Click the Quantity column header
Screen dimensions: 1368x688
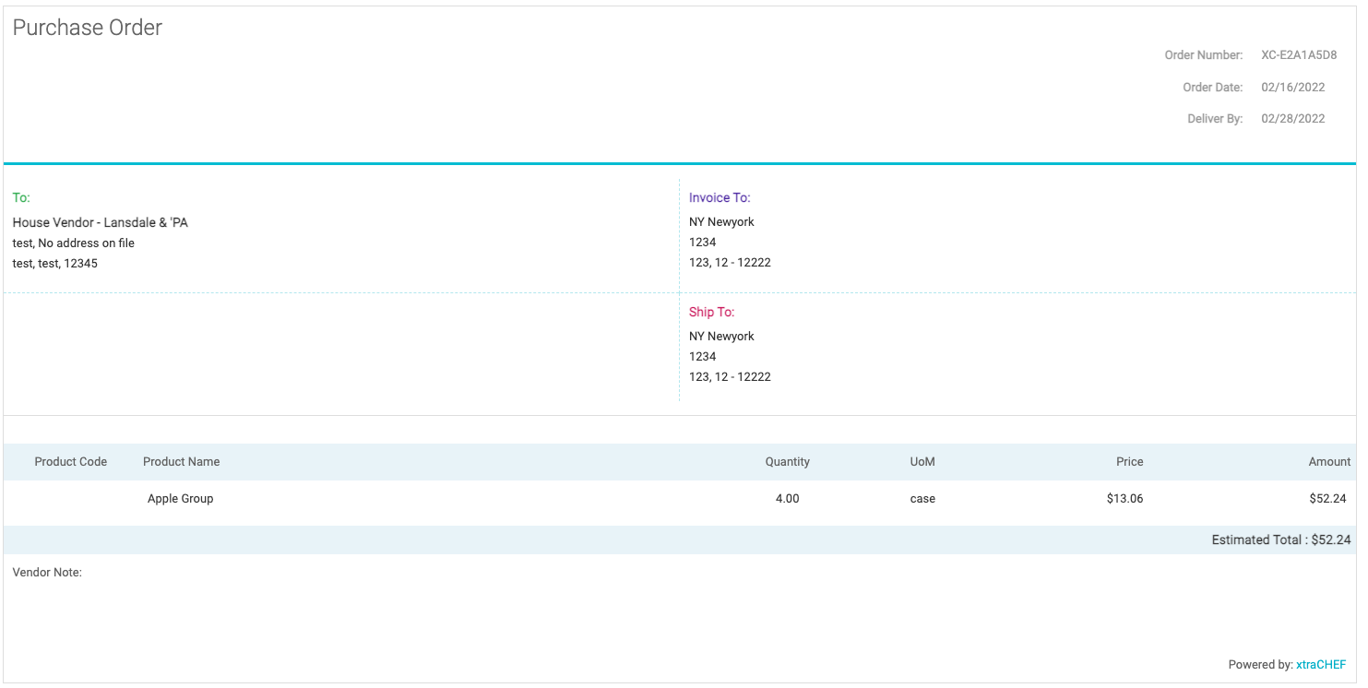pyautogui.click(x=787, y=462)
